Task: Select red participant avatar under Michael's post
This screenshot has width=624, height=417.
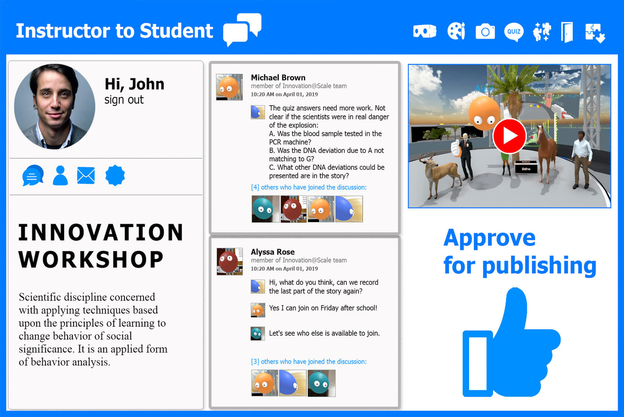Action: coord(293,209)
